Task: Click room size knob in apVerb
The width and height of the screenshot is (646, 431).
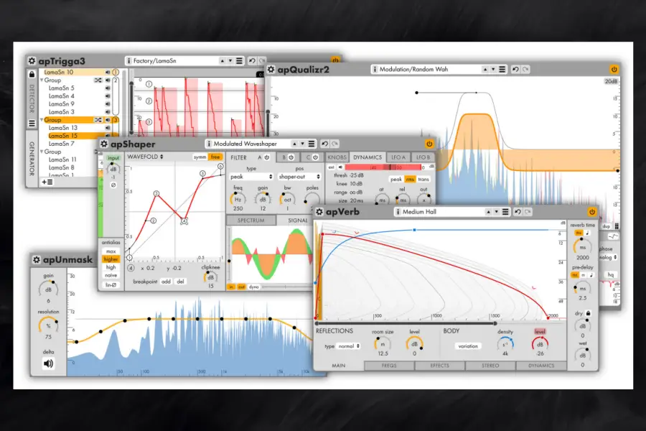Action: pos(383,344)
